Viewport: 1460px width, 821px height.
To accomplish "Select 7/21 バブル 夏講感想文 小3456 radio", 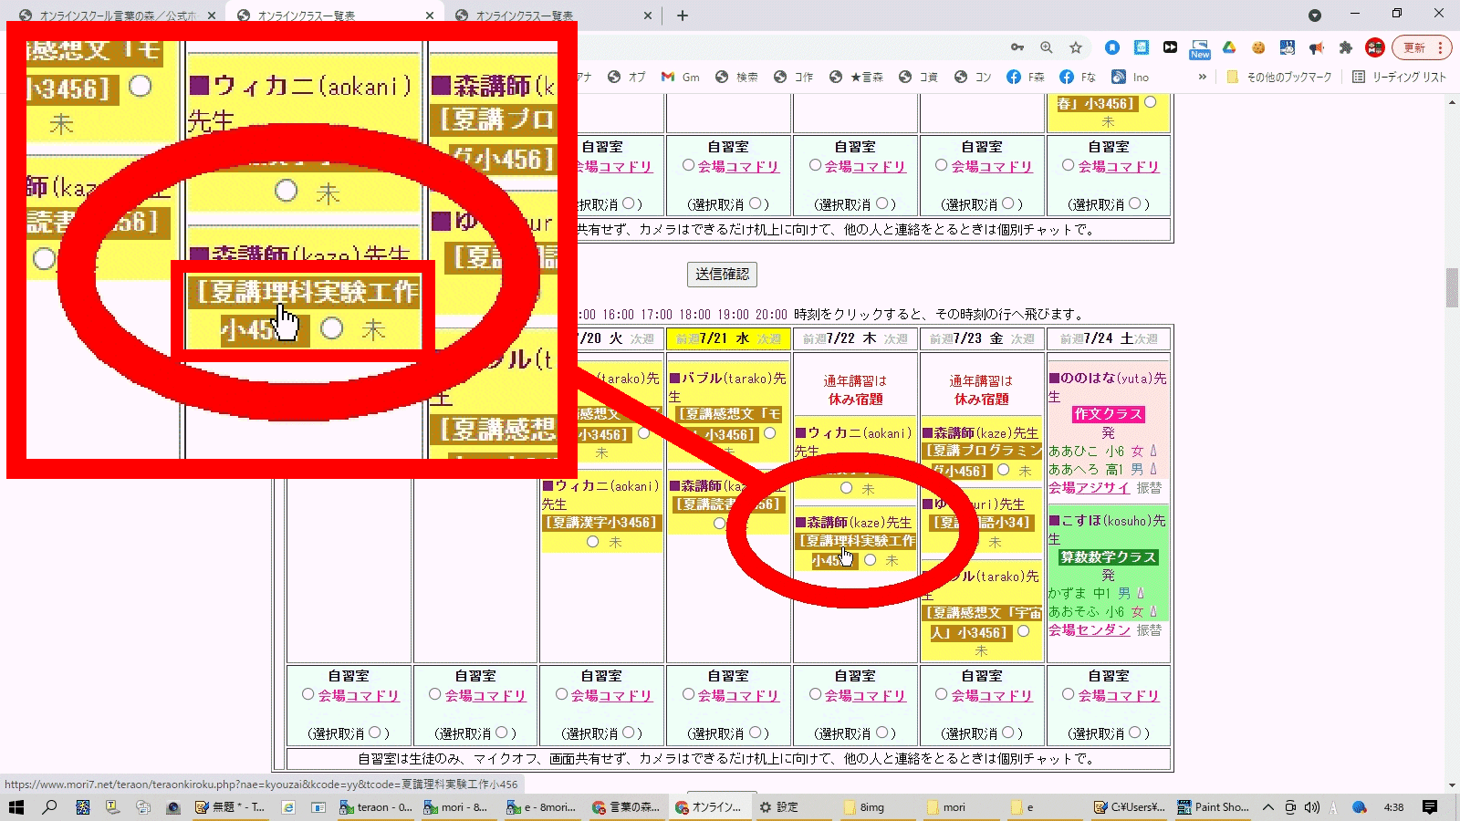I will tap(770, 433).
